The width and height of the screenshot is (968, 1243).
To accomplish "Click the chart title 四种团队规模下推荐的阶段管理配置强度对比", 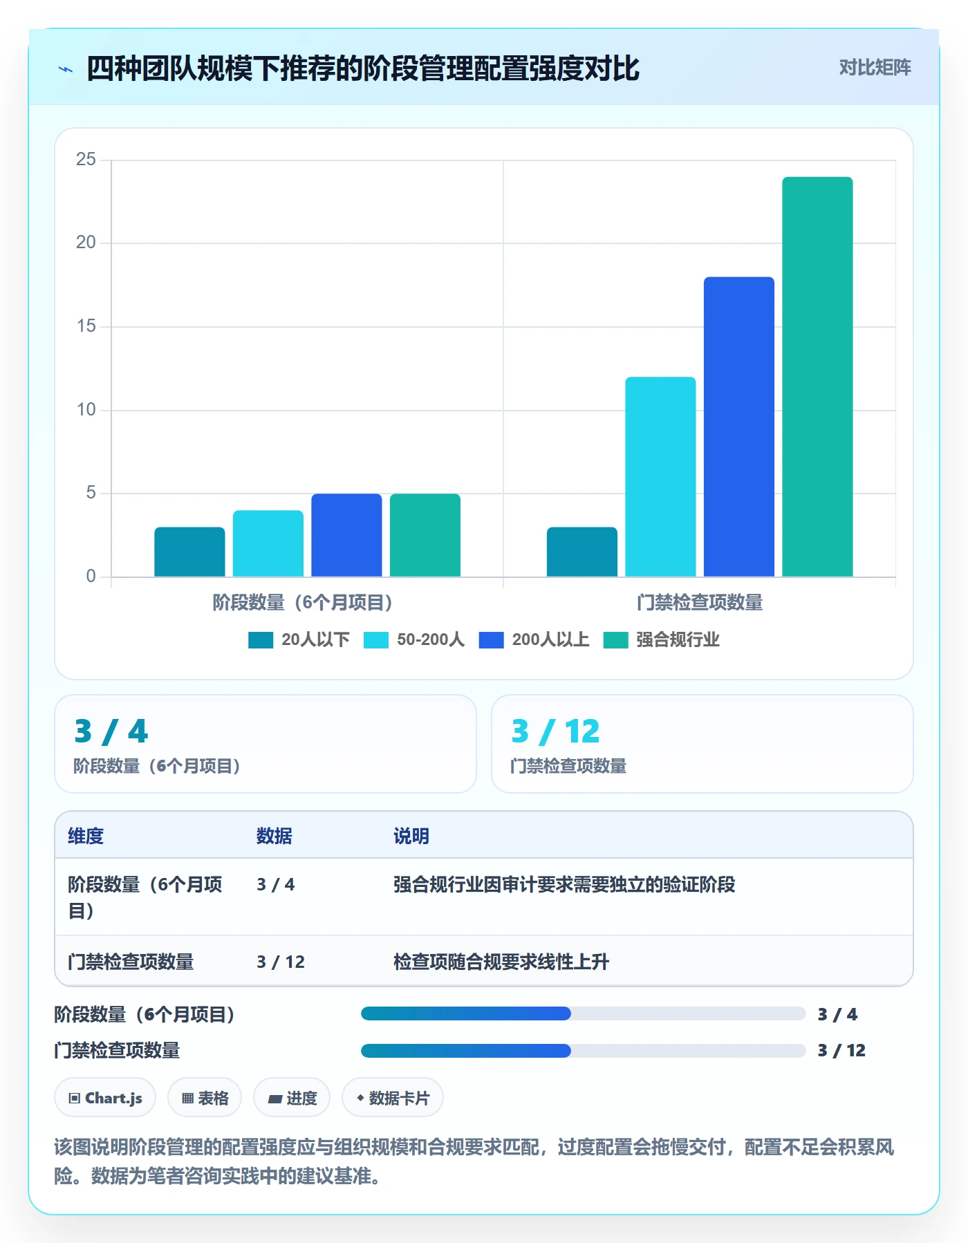I will coord(363,68).
